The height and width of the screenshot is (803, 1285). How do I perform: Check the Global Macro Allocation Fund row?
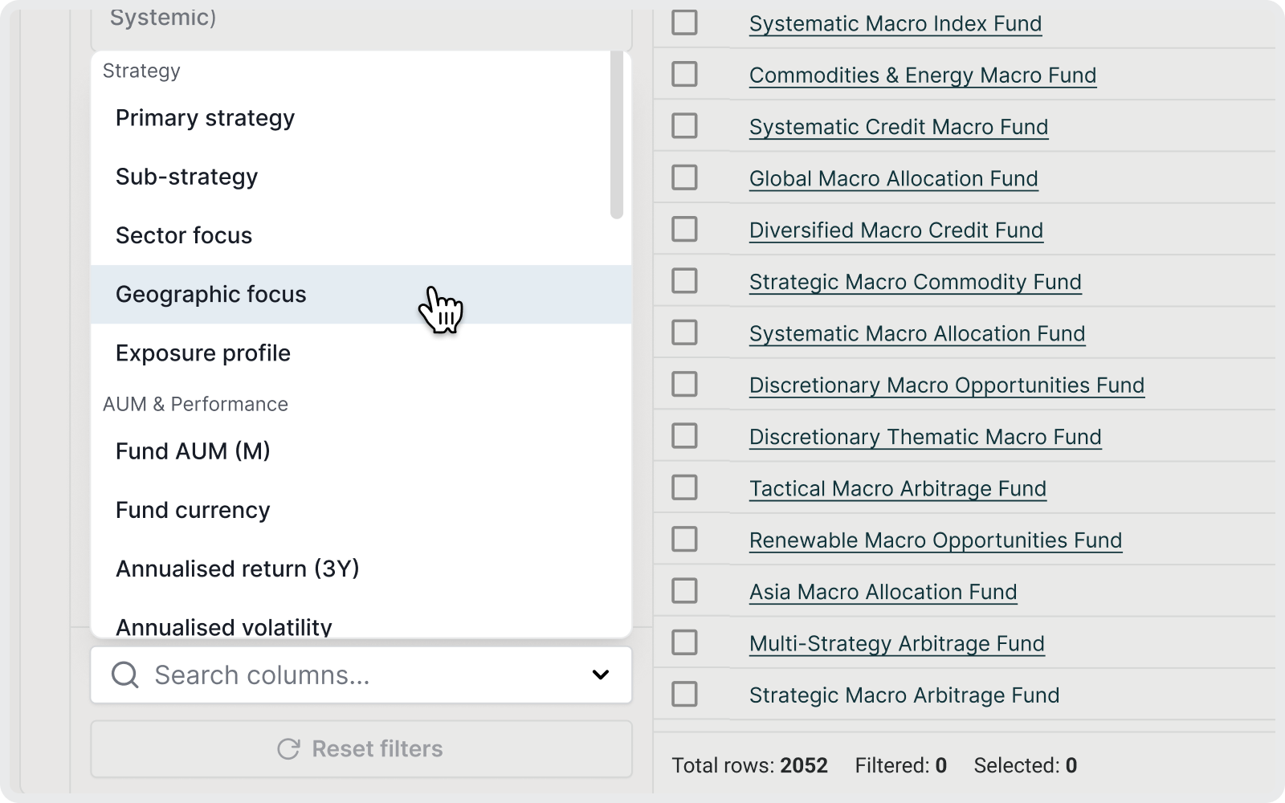tap(684, 178)
